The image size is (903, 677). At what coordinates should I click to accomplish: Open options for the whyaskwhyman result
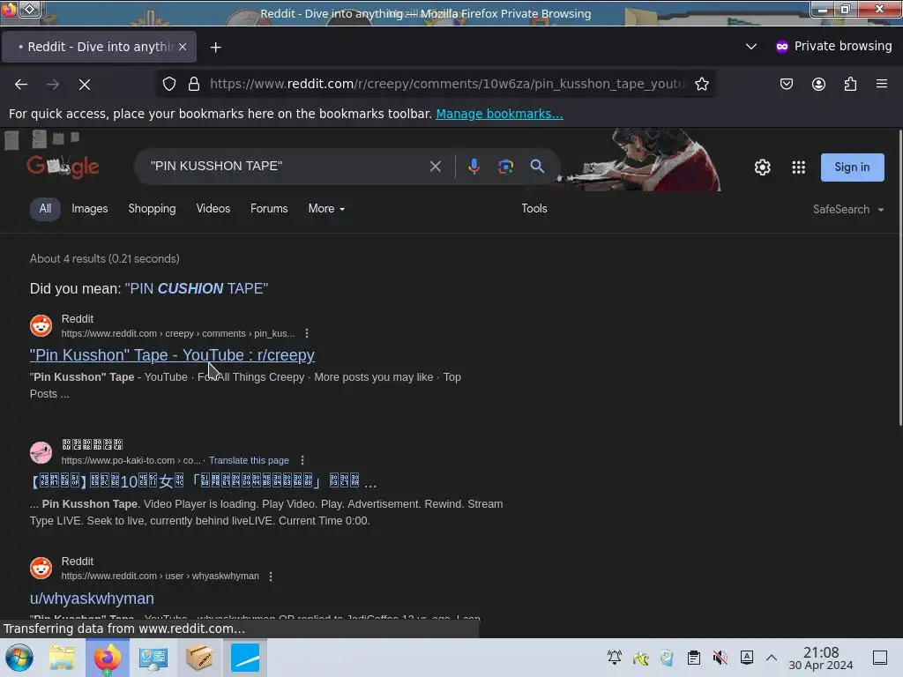271,577
